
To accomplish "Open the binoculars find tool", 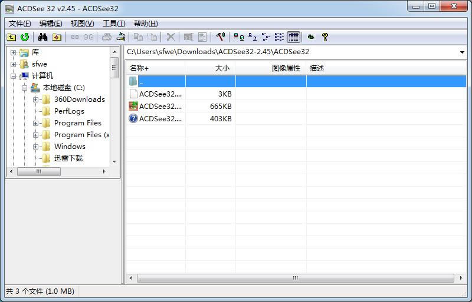I will click(42, 37).
